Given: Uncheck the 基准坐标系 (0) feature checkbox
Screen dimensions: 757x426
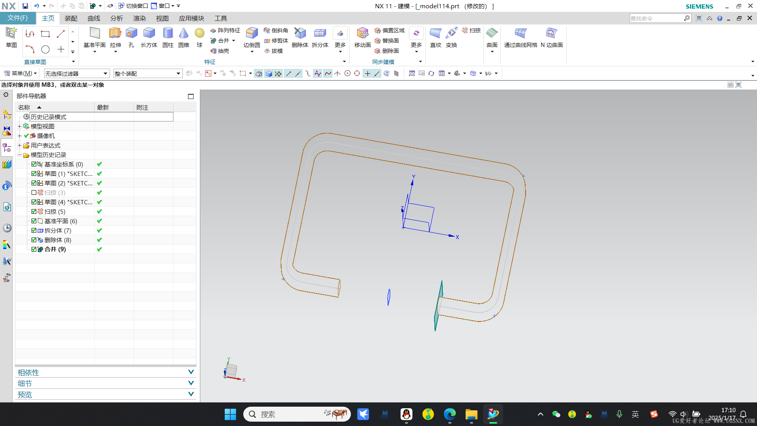Looking at the screenshot, I should (x=34, y=164).
